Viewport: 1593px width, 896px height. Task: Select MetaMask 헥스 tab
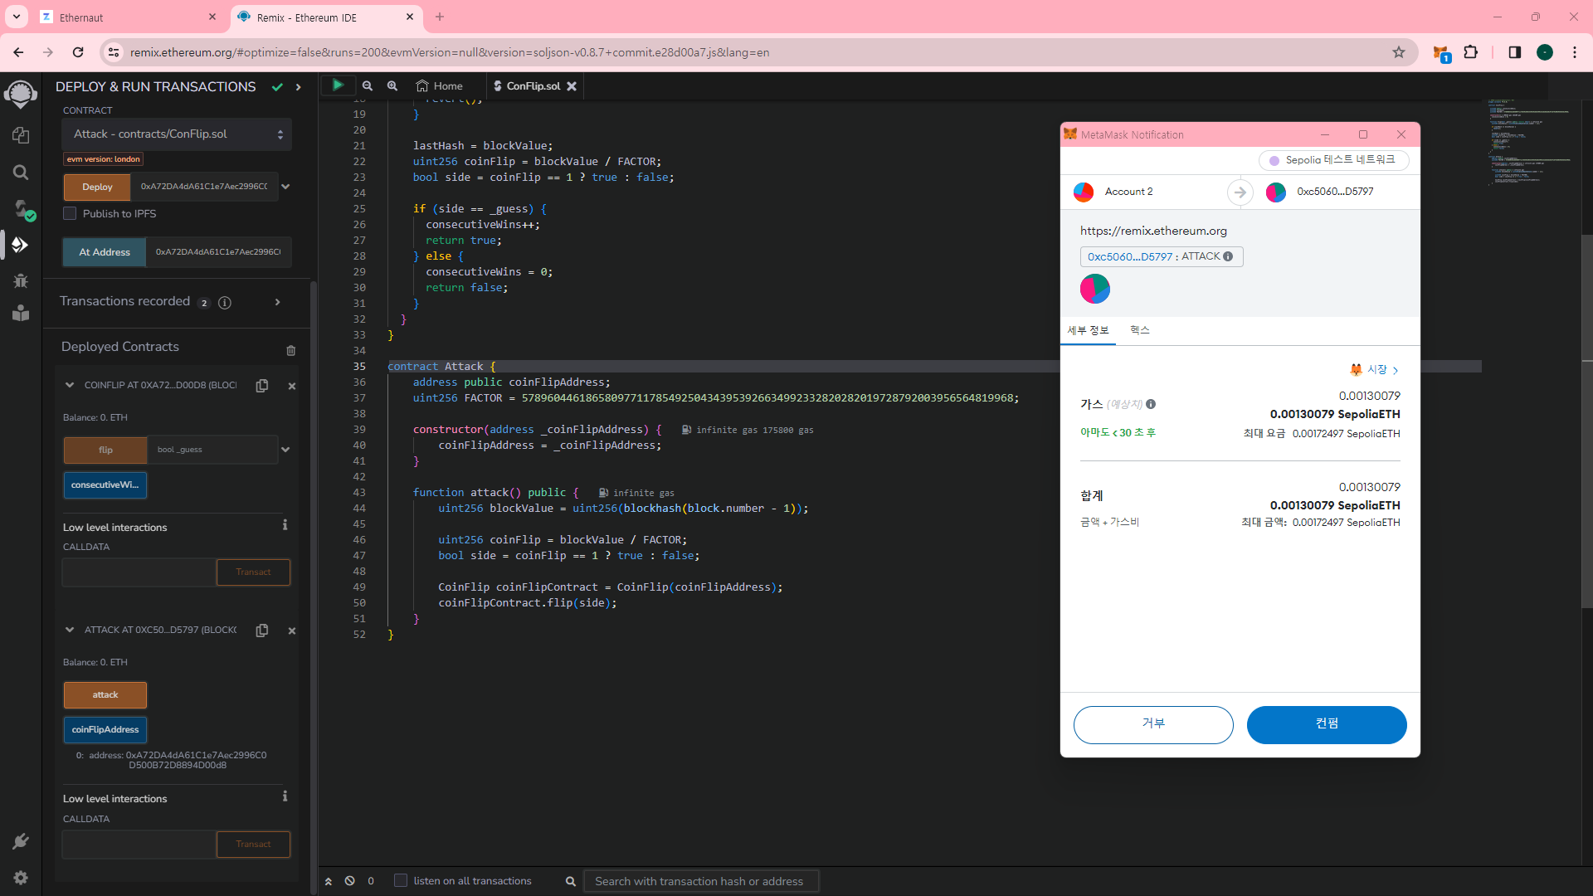[1140, 330]
